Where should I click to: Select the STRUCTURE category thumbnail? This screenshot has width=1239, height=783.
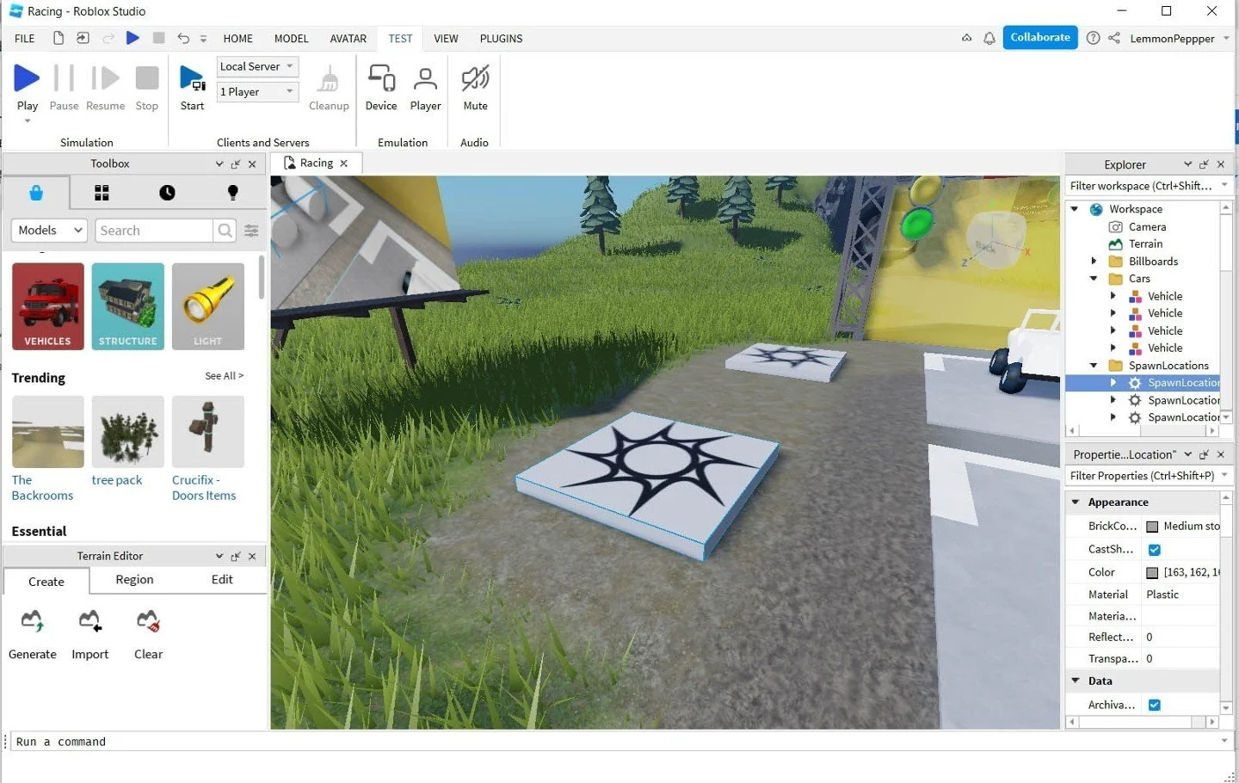(128, 306)
